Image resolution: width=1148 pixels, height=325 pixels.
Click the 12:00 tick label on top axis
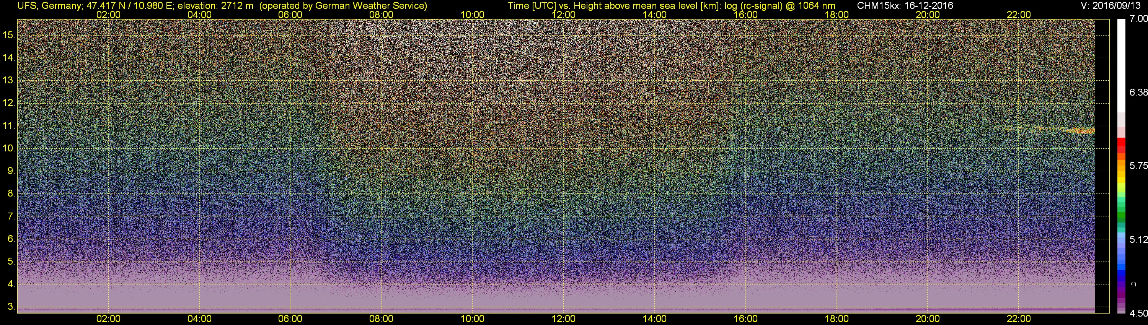[563, 15]
